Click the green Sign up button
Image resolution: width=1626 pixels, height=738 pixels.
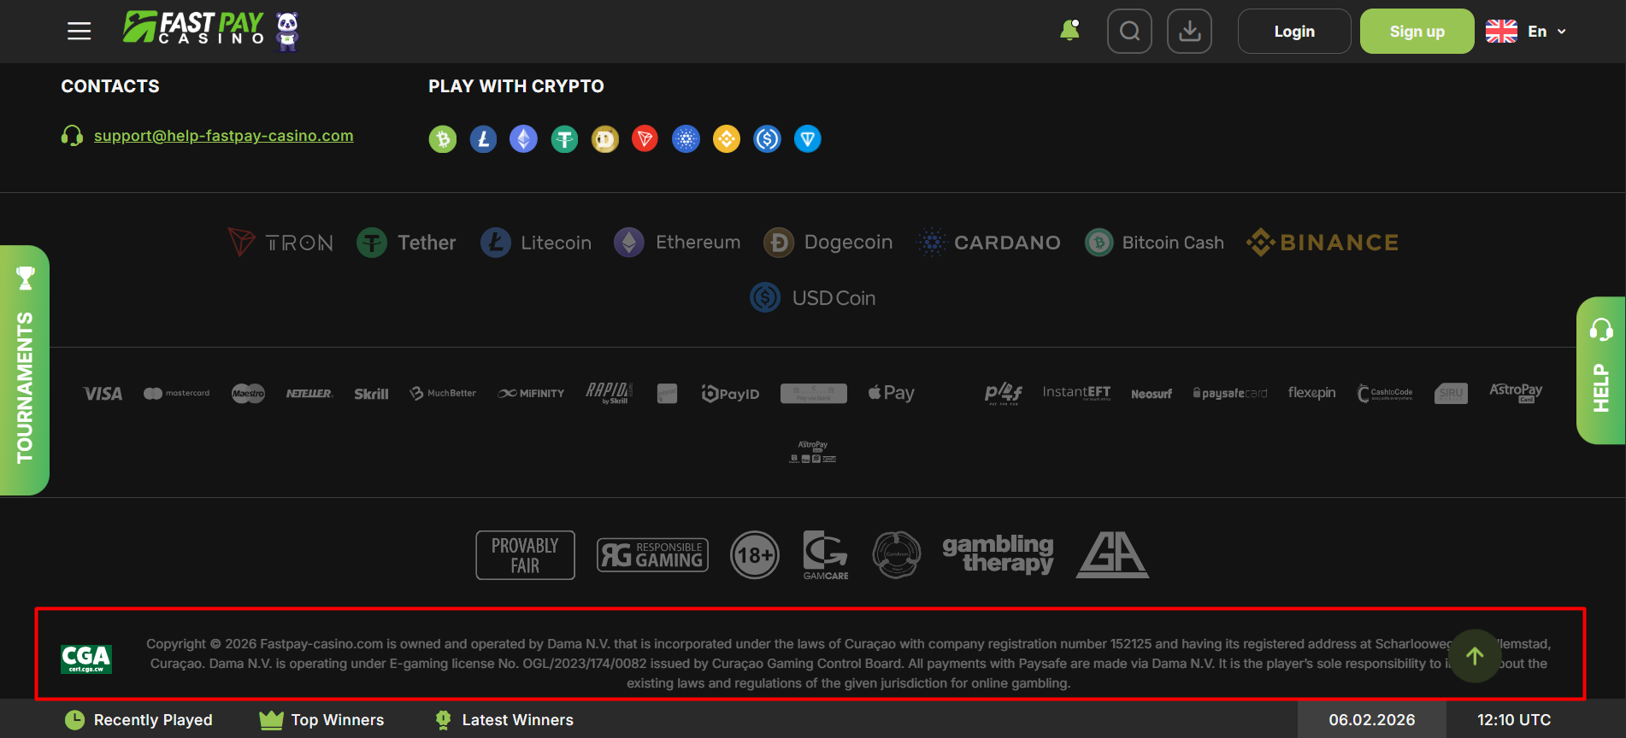(1417, 32)
